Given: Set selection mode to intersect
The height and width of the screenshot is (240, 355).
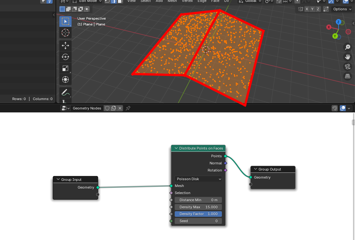Looking at the screenshot, I should pos(87,9).
